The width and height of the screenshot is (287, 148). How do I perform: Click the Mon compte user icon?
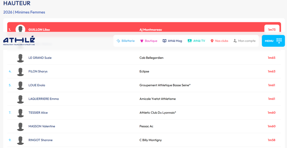click(235, 41)
